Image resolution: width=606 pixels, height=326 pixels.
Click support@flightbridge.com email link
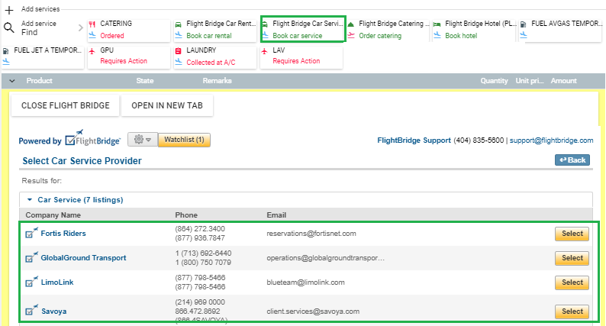coord(551,140)
